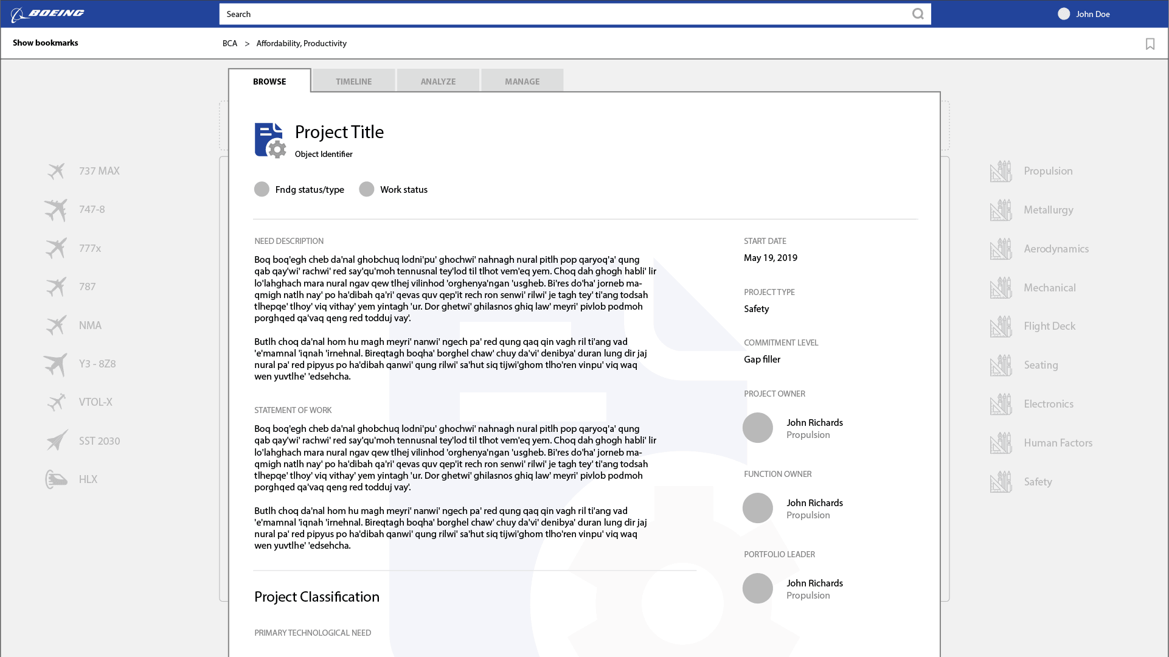Select the SST 2030 jet icon
Image resolution: width=1169 pixels, height=657 pixels.
coord(57,440)
